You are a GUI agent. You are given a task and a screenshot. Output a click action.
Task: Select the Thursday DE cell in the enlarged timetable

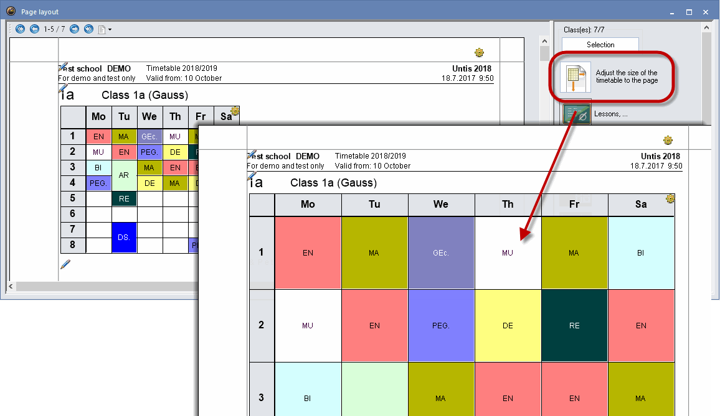click(x=508, y=326)
